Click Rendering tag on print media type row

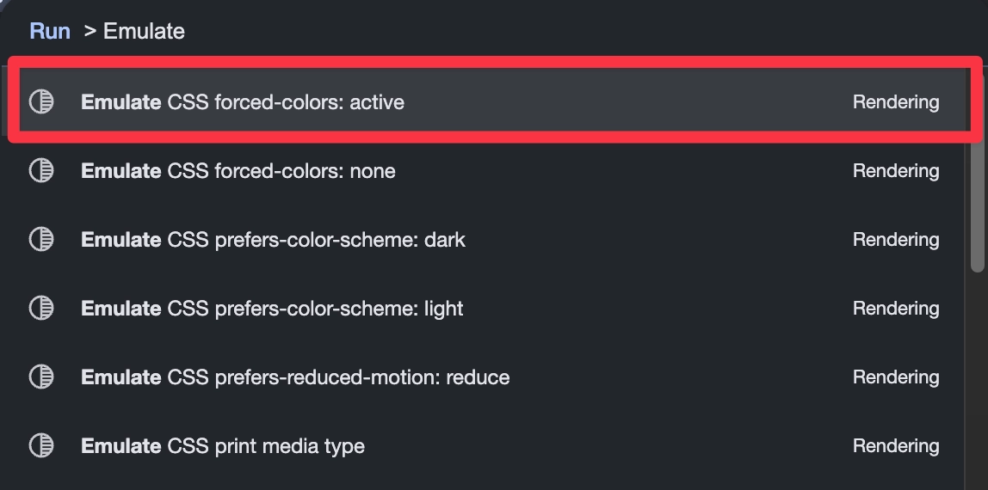coord(895,446)
